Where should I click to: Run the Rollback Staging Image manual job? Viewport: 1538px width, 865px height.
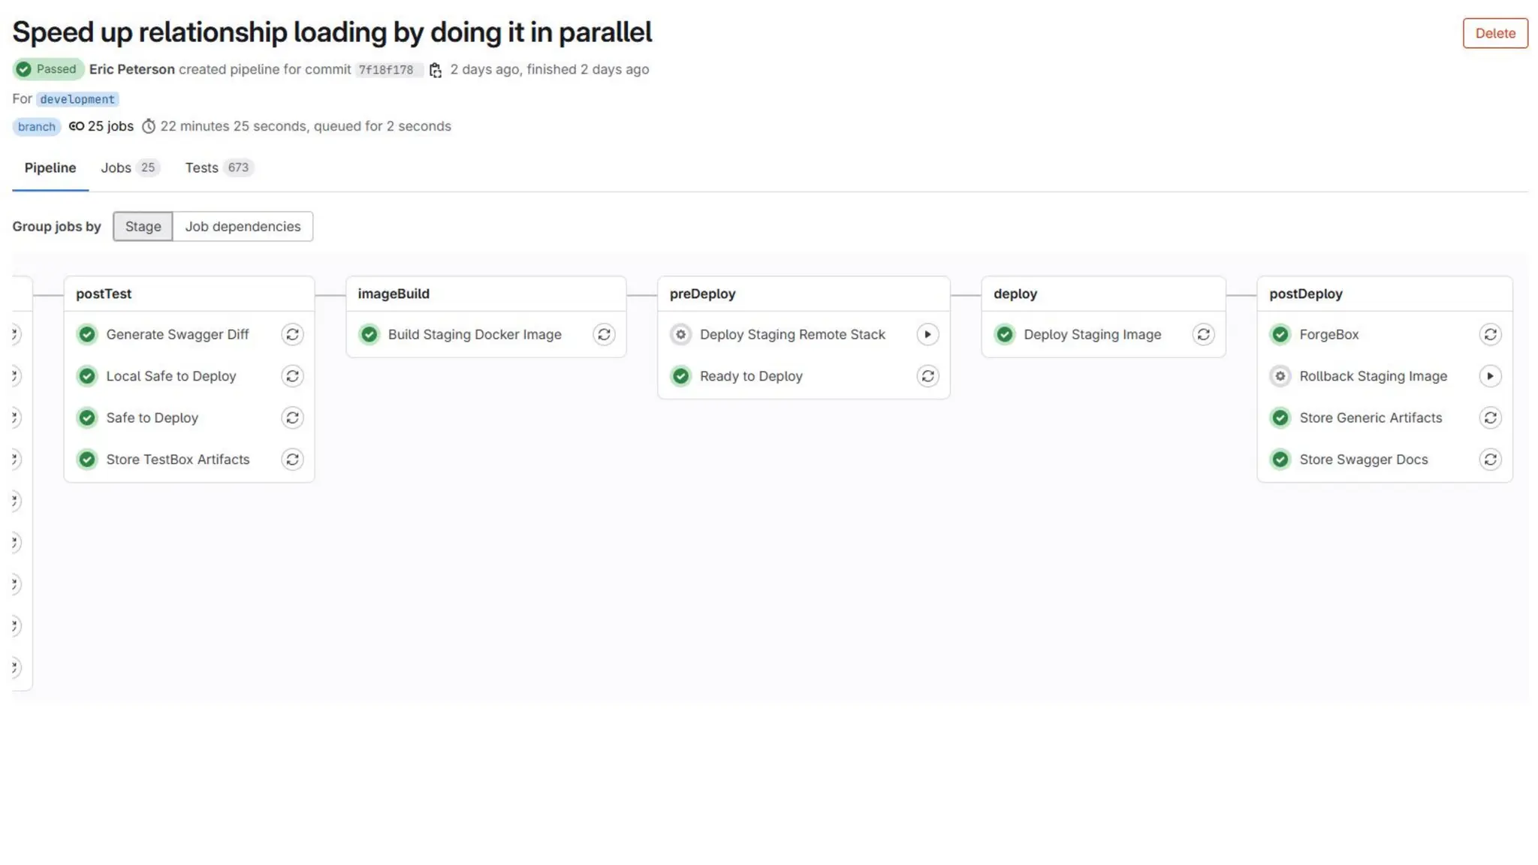point(1490,376)
